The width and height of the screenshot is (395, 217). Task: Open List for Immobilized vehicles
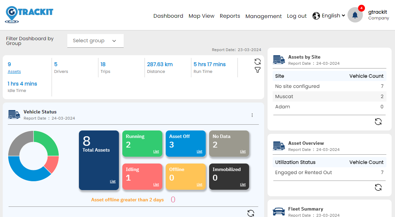243,185
